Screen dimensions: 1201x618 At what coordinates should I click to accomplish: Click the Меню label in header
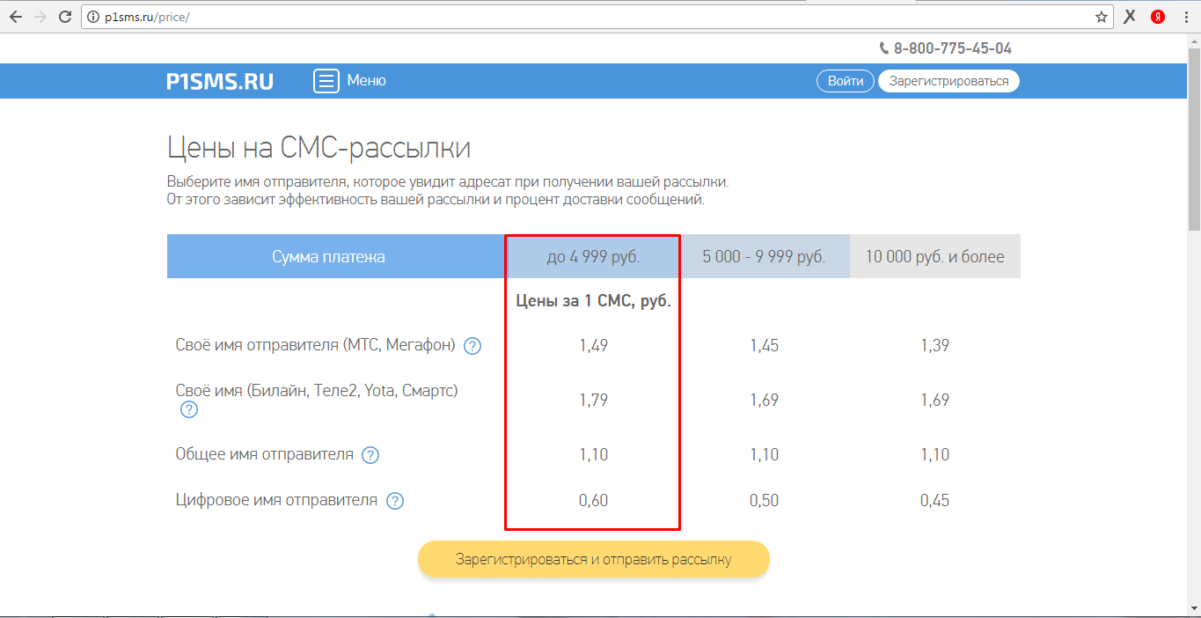pos(366,81)
